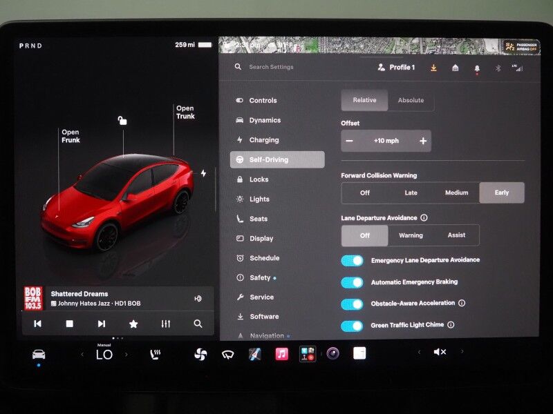Screen dimensions: 553x414
Task: Show info for Obstacle-Aware Acceleration
Action: click(462, 303)
